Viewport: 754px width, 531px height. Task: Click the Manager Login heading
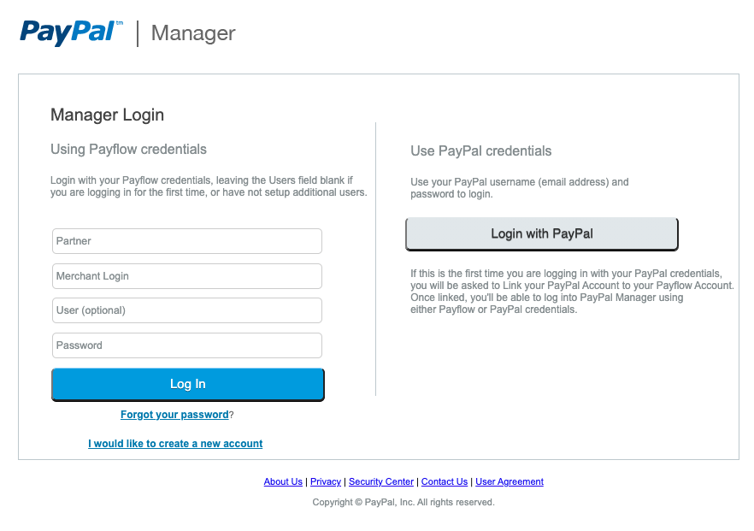[x=107, y=115]
